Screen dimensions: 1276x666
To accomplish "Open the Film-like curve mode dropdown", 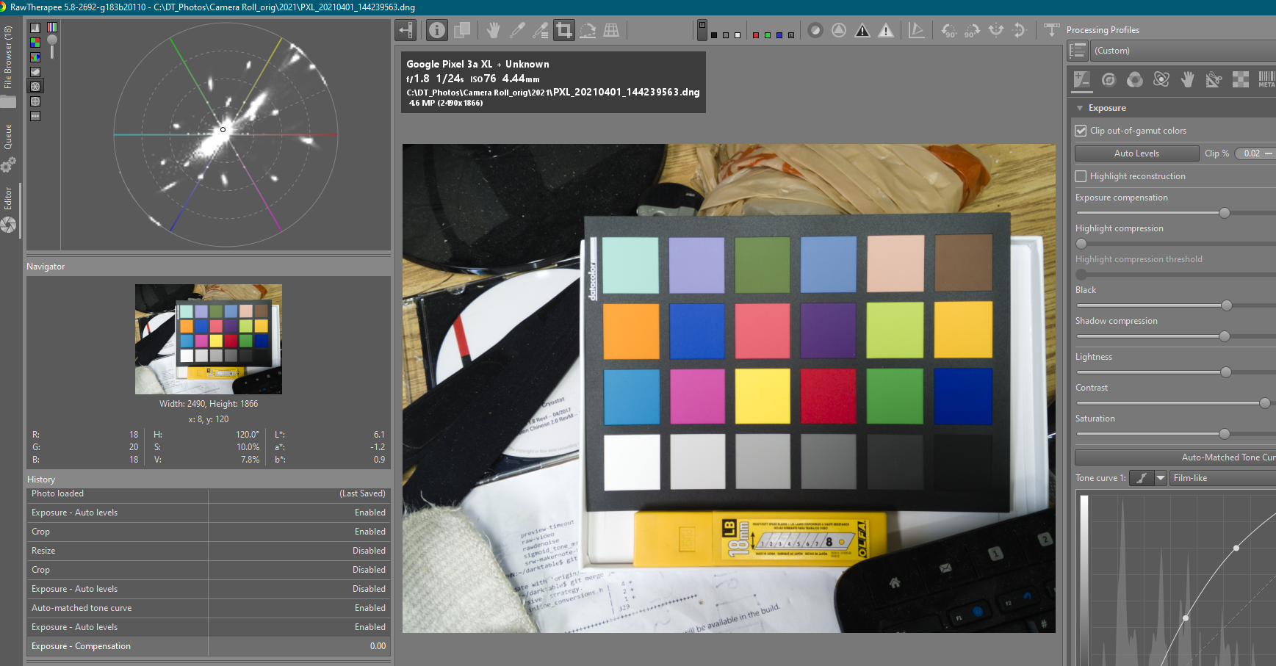I will coord(1222,478).
